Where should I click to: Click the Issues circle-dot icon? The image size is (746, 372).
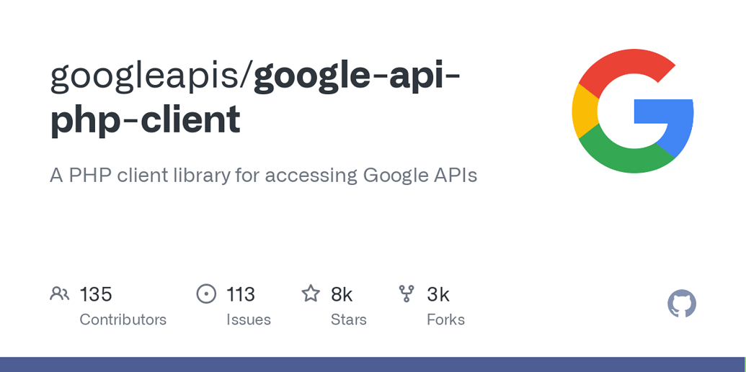coord(206,294)
